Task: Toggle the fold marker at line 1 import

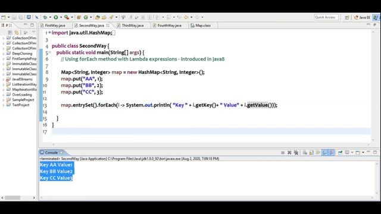Action: pos(49,33)
